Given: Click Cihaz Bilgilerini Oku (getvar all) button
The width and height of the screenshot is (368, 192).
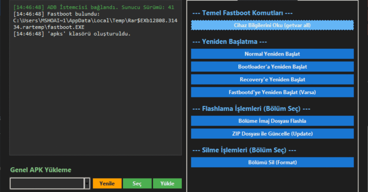Looking at the screenshot, I should (272, 25).
